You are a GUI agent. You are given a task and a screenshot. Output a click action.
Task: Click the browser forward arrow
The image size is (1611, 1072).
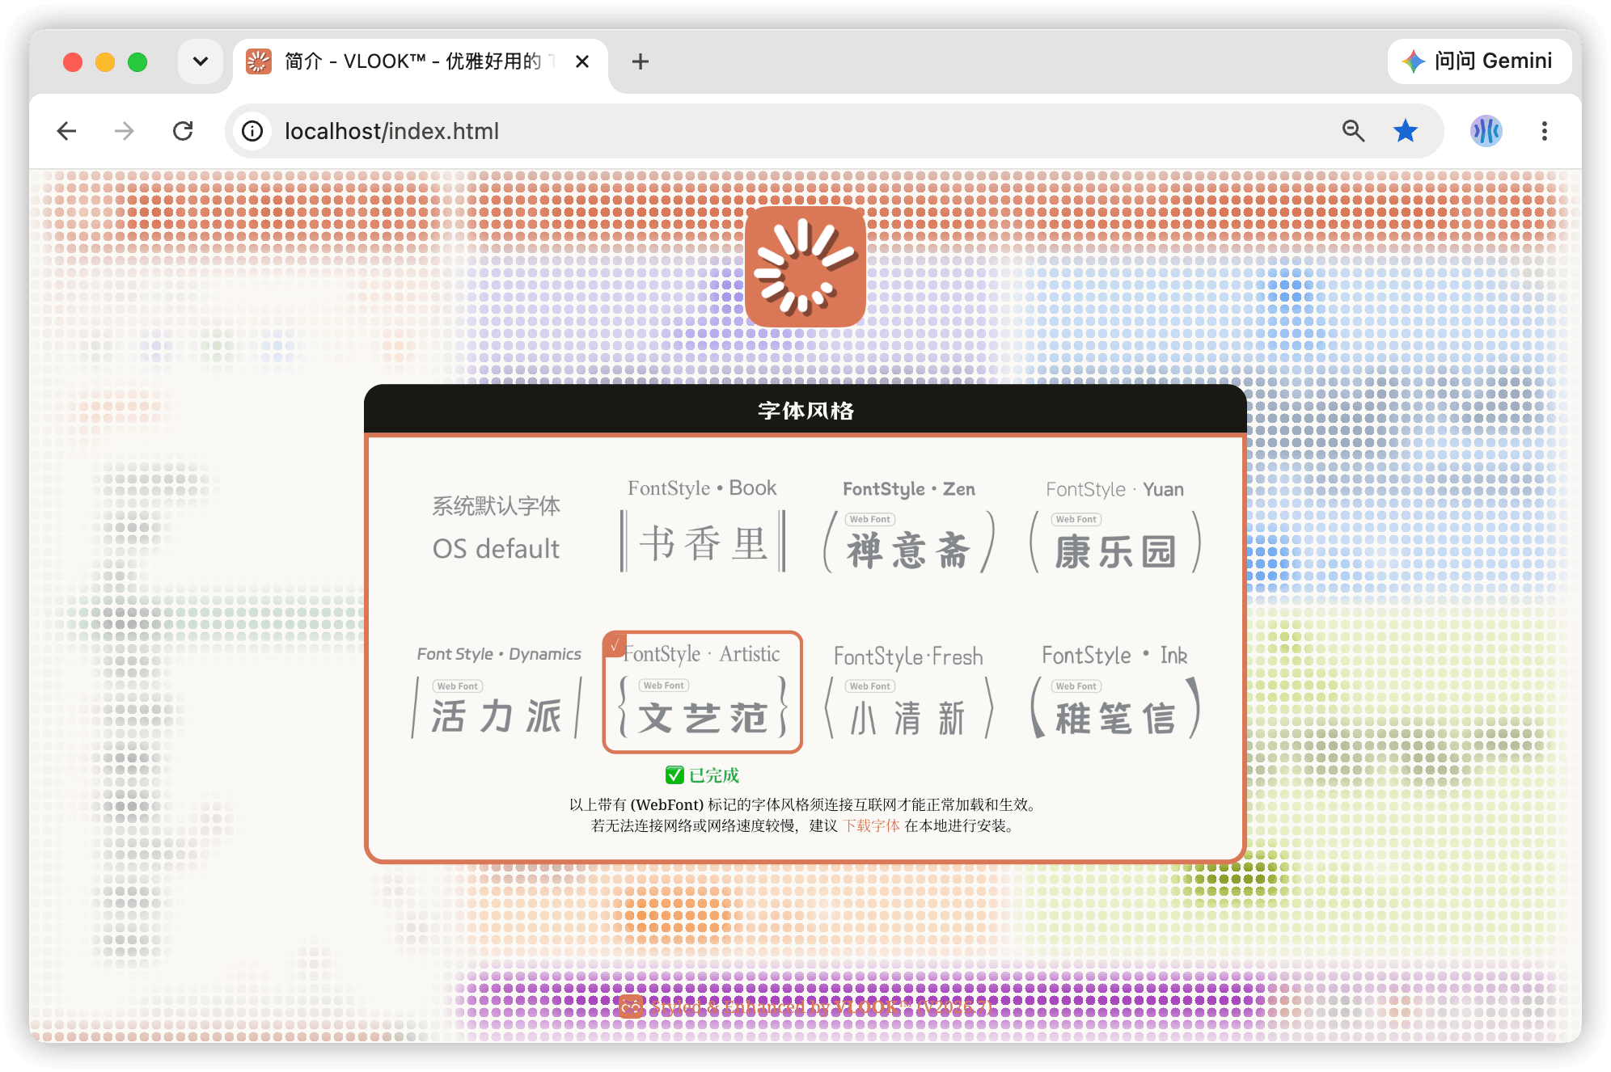click(125, 131)
